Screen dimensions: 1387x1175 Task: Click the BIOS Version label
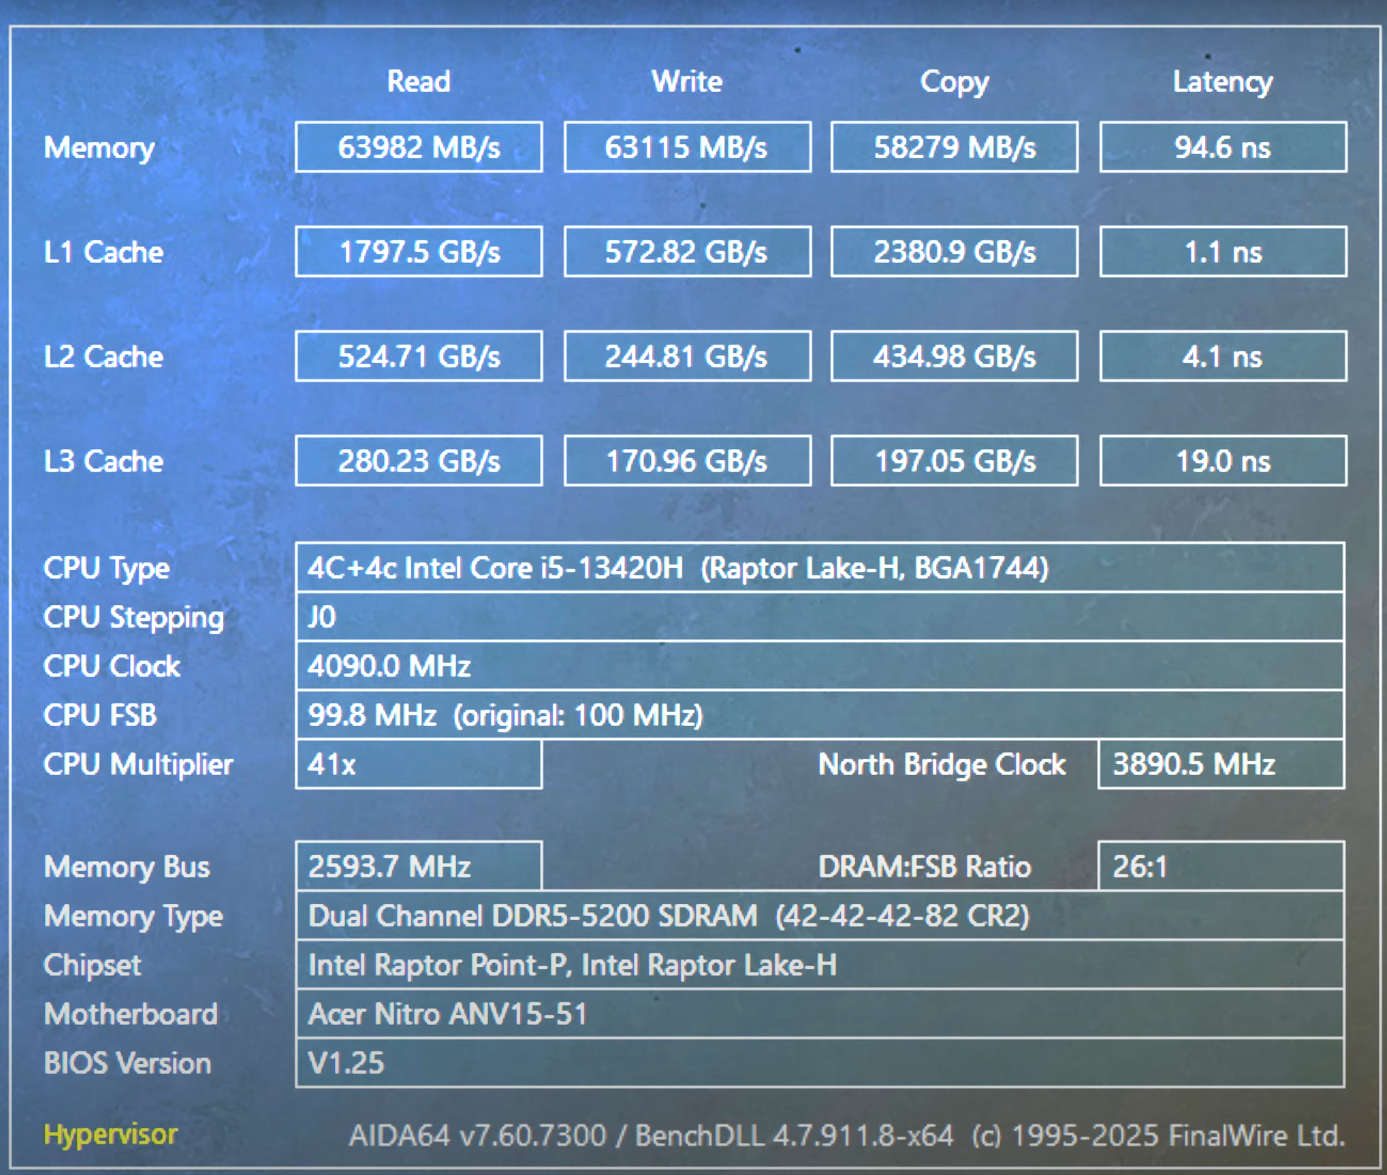click(127, 1064)
